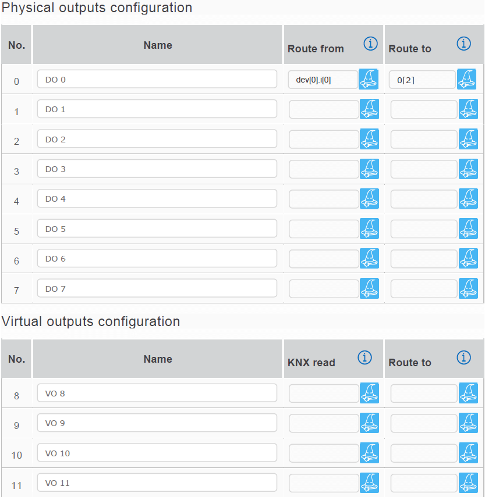Click the KNX read field for VO 10
485x497 pixels.
(324, 453)
